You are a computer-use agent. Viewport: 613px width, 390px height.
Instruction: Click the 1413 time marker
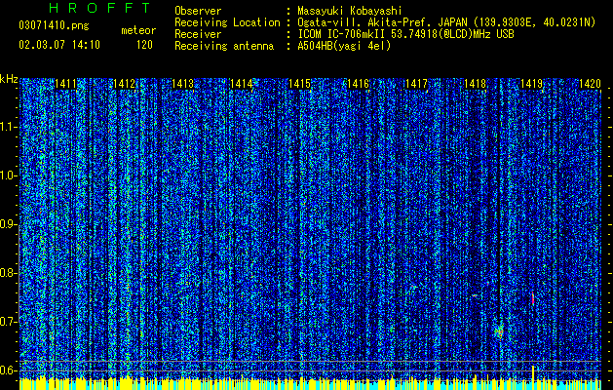(182, 84)
